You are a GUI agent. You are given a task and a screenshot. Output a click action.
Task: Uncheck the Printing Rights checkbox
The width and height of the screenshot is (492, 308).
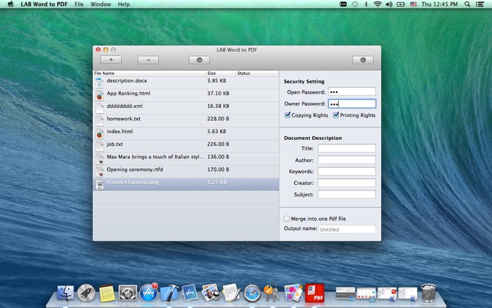336,115
